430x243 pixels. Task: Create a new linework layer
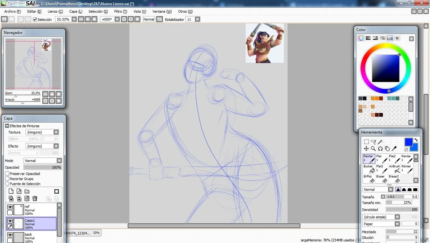pyautogui.click(x=19, y=191)
